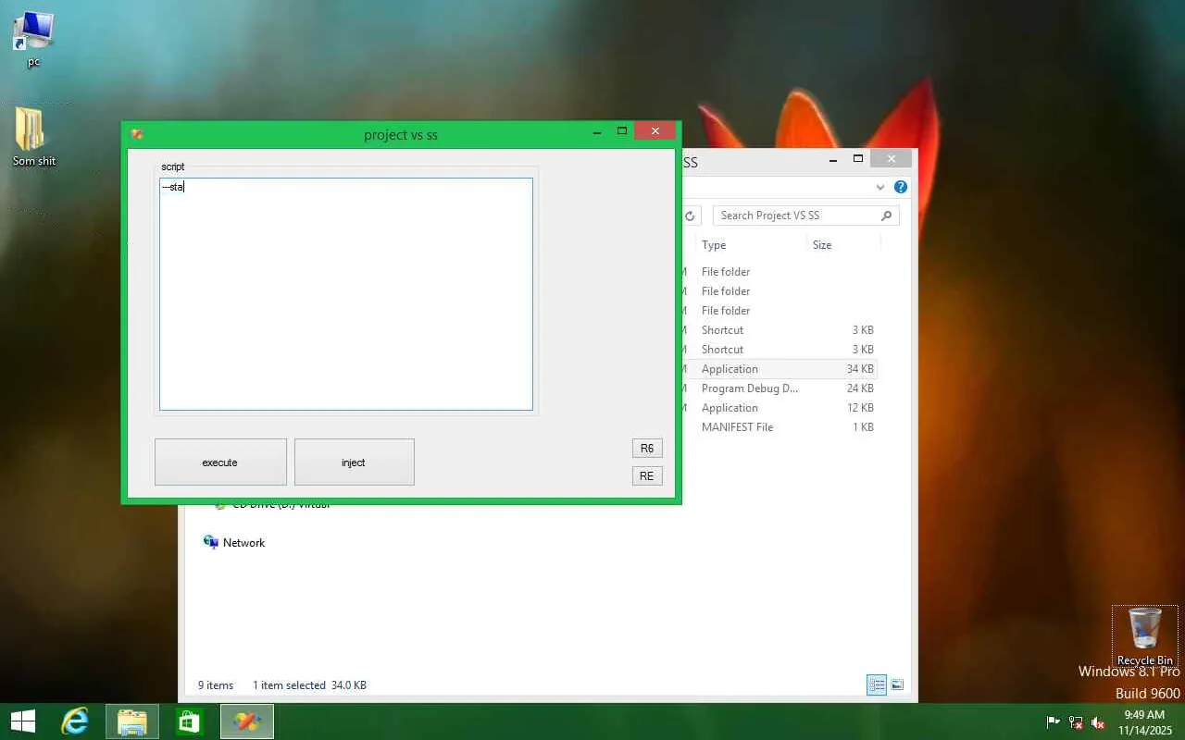Click the network tray icon
Screen dimensions: 1185x740
[x=1076, y=722]
